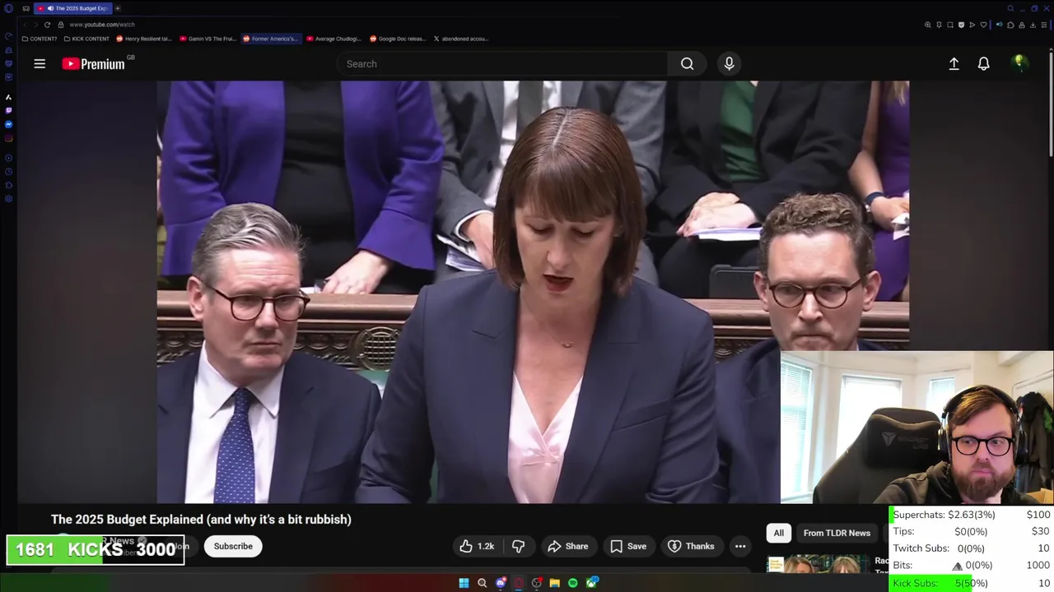Open downloads toolbar icon

(x=1033, y=25)
